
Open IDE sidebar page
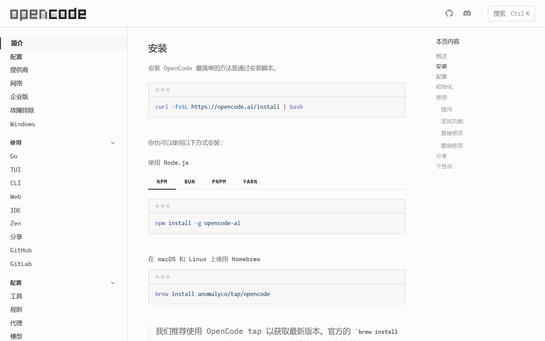click(16, 210)
